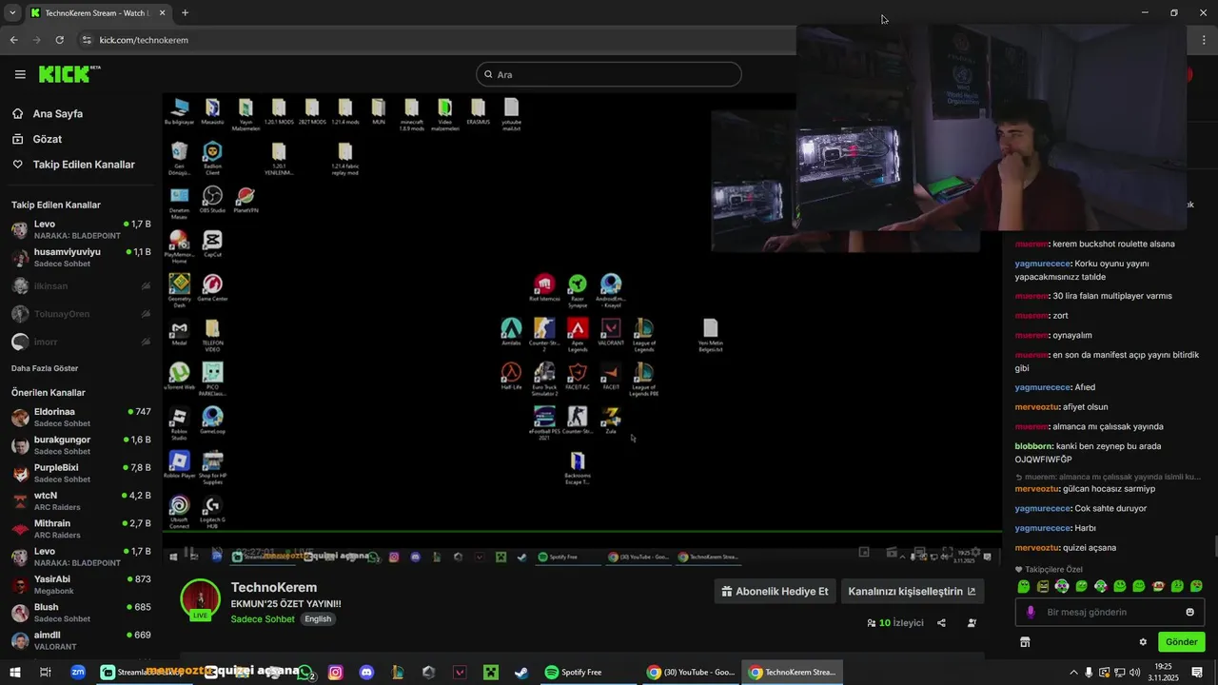Open the shop icon below chat input
This screenshot has width=1218, height=685.
click(1025, 642)
